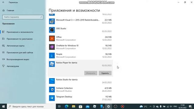Select the People list entry
This screenshot has width=194, height=109.
(x=80, y=55)
